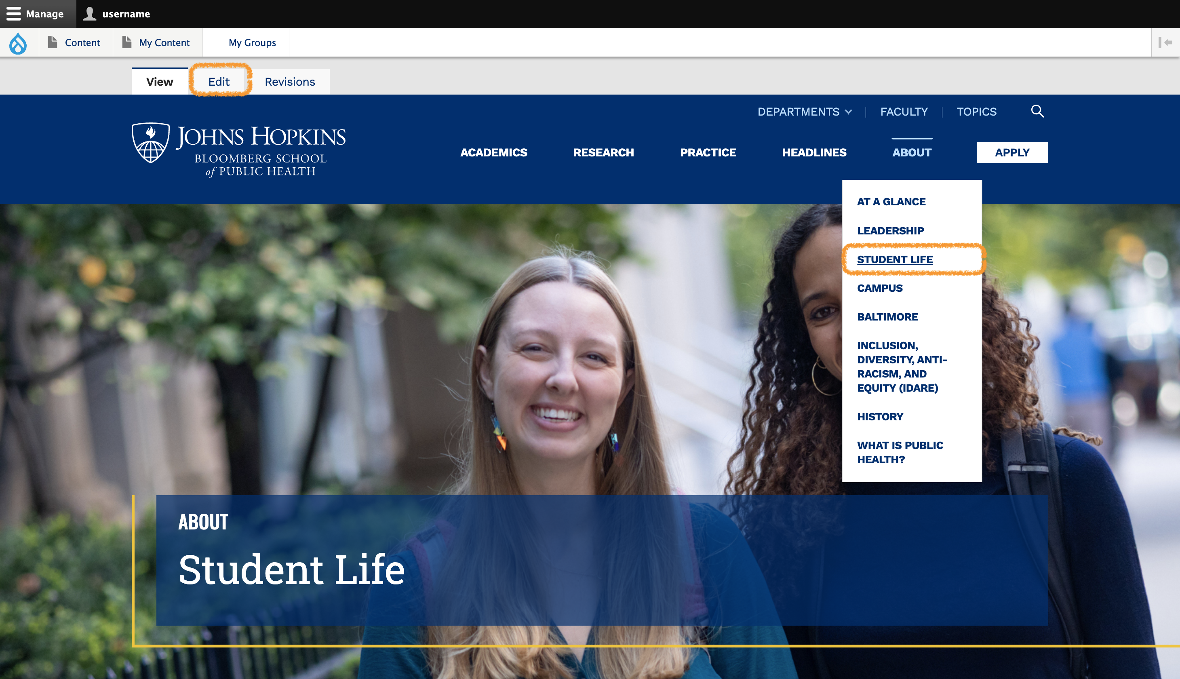Open Content in admin toolbar

pos(76,42)
